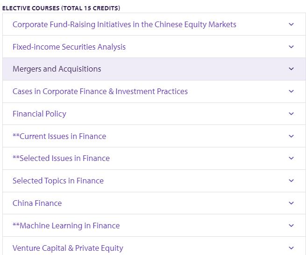The width and height of the screenshot is (306, 255).
Task: Click Venture Capital & Private Equity title
Action: click(68, 248)
